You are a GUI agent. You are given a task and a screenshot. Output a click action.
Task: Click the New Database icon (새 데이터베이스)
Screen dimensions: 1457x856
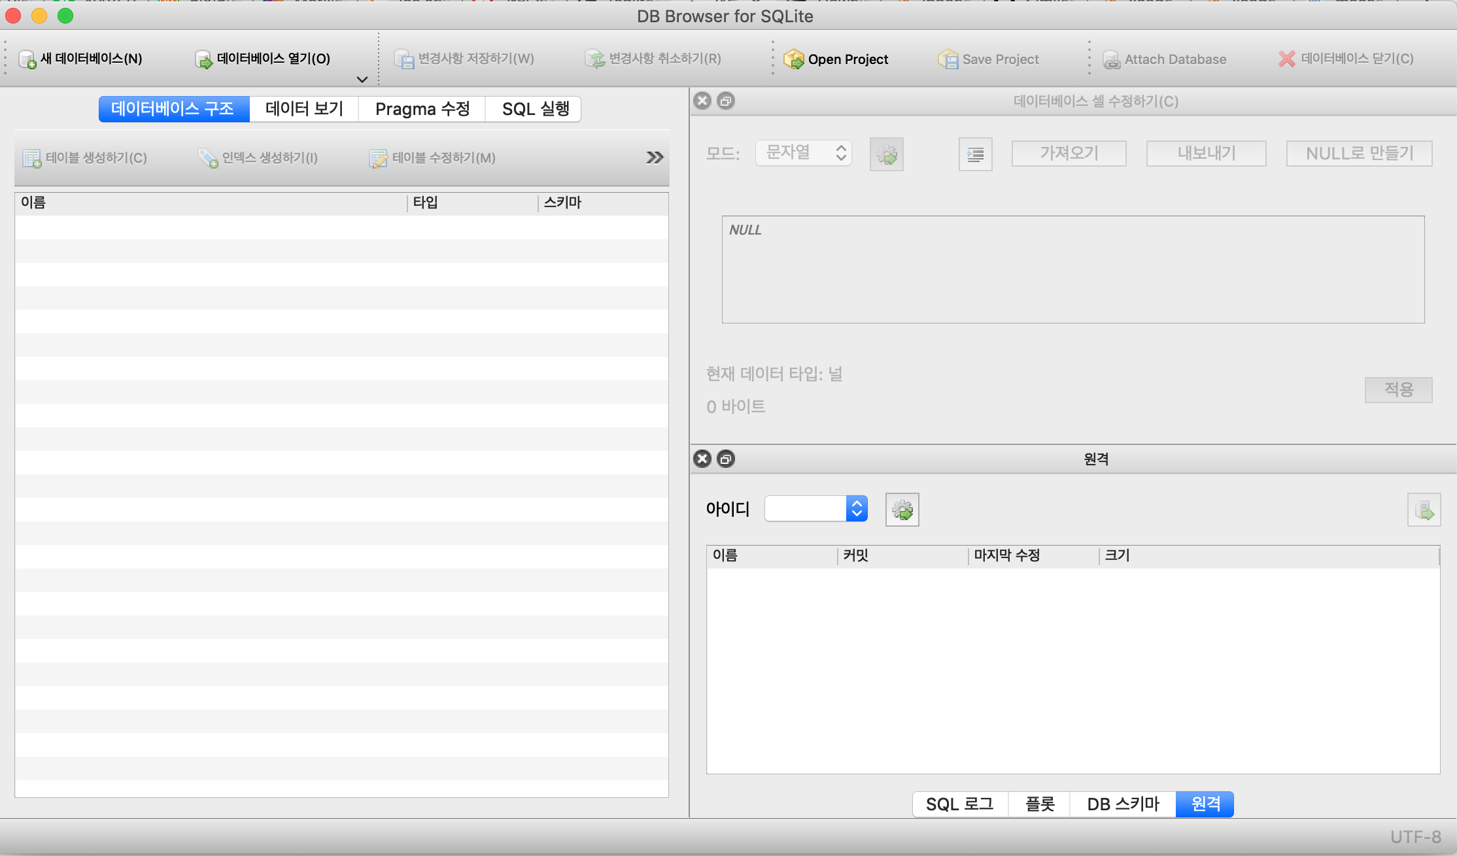pos(27,59)
